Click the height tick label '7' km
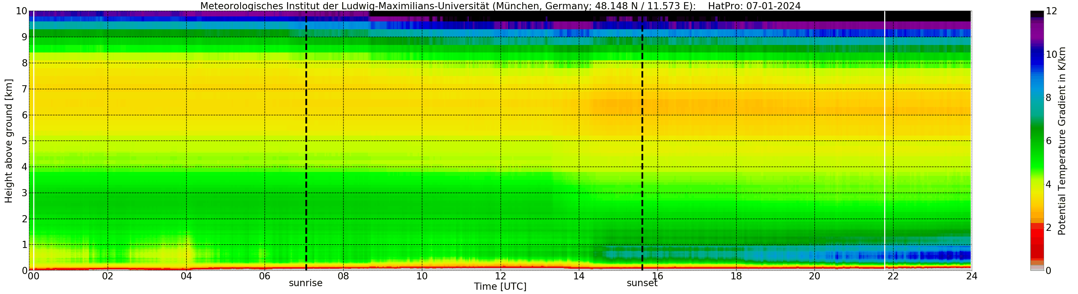1078x294 pixels. tap(24, 89)
